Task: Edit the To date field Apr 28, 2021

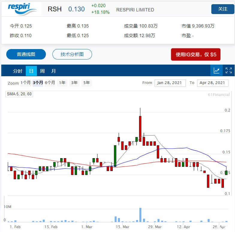Action: [213, 83]
